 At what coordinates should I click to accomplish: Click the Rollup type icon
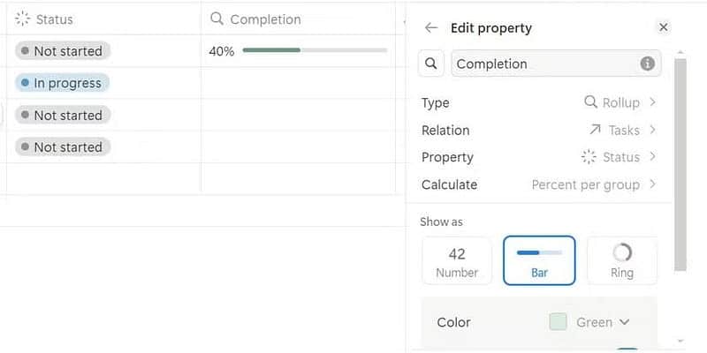coord(591,102)
